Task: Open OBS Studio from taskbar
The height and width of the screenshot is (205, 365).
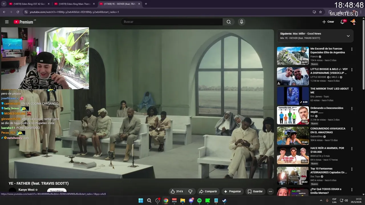Action: point(157,200)
